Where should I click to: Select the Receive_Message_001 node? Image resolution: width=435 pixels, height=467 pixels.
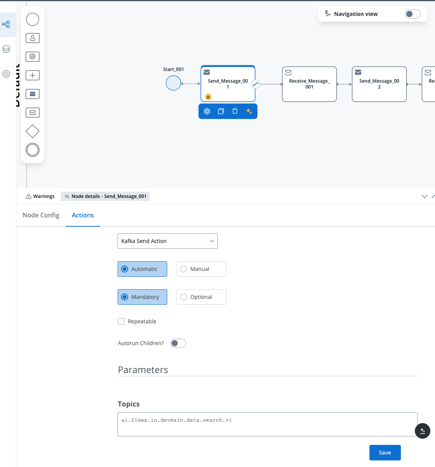(x=309, y=84)
